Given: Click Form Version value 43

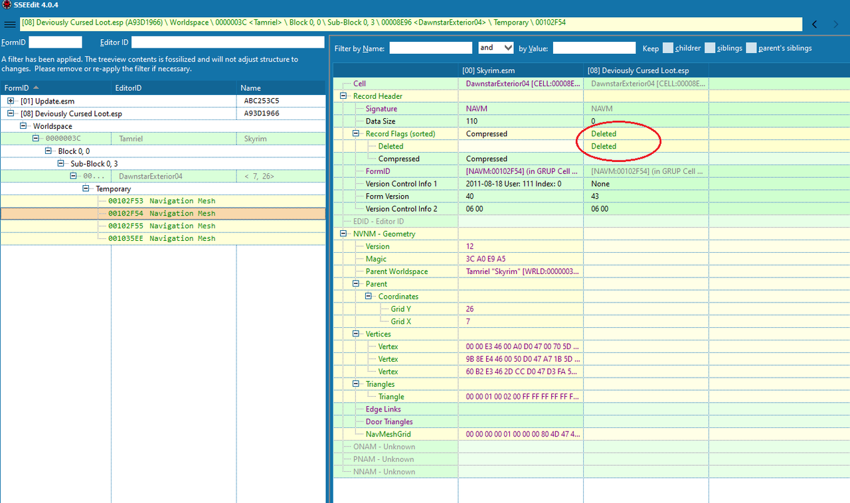Looking at the screenshot, I should click(x=595, y=196).
